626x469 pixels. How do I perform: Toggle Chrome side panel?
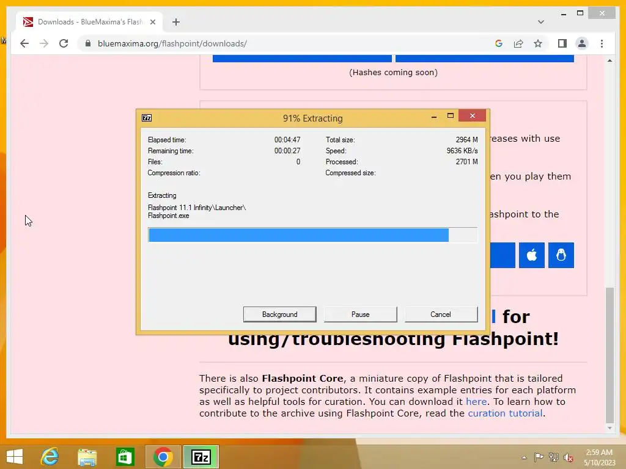point(562,43)
